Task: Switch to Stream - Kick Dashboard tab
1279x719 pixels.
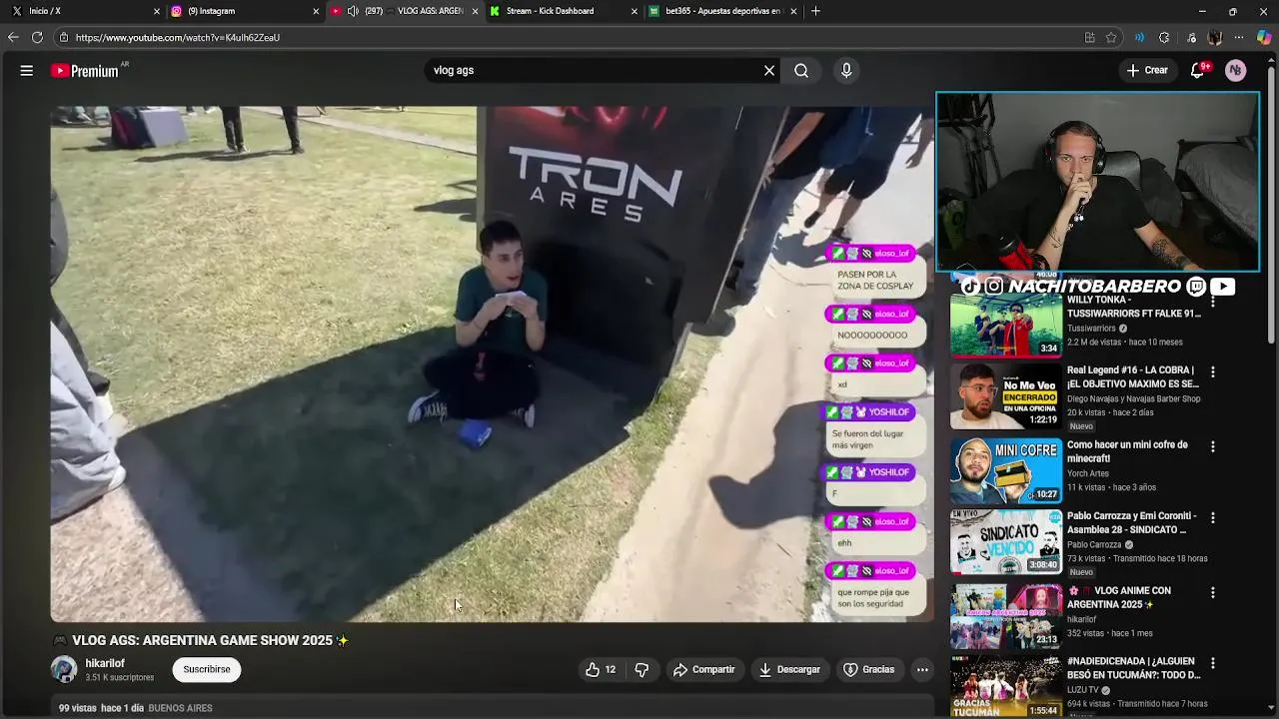Action: [562, 11]
